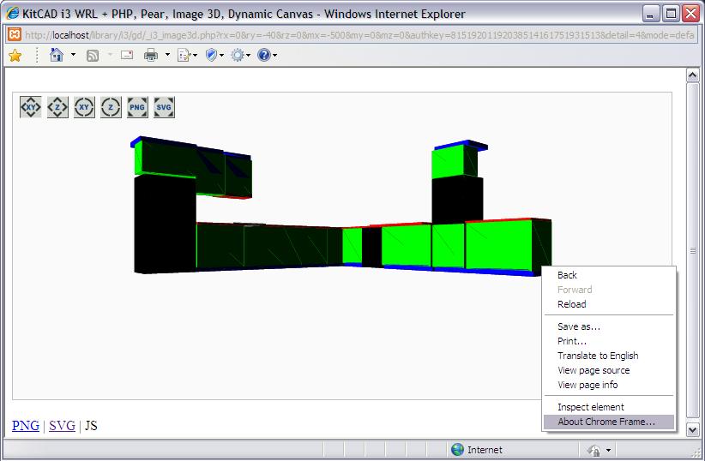Select View page info entry
The width and height of the screenshot is (705, 461).
pyautogui.click(x=609, y=385)
